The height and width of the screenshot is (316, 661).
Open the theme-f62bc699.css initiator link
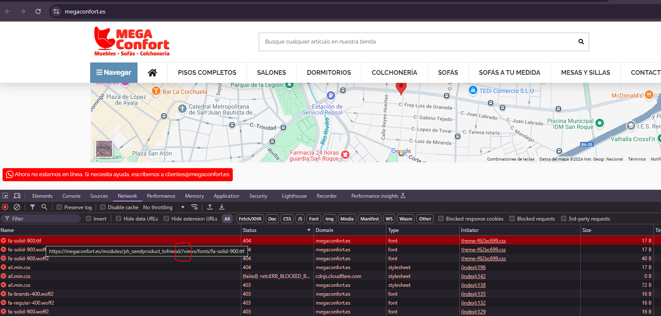483,241
